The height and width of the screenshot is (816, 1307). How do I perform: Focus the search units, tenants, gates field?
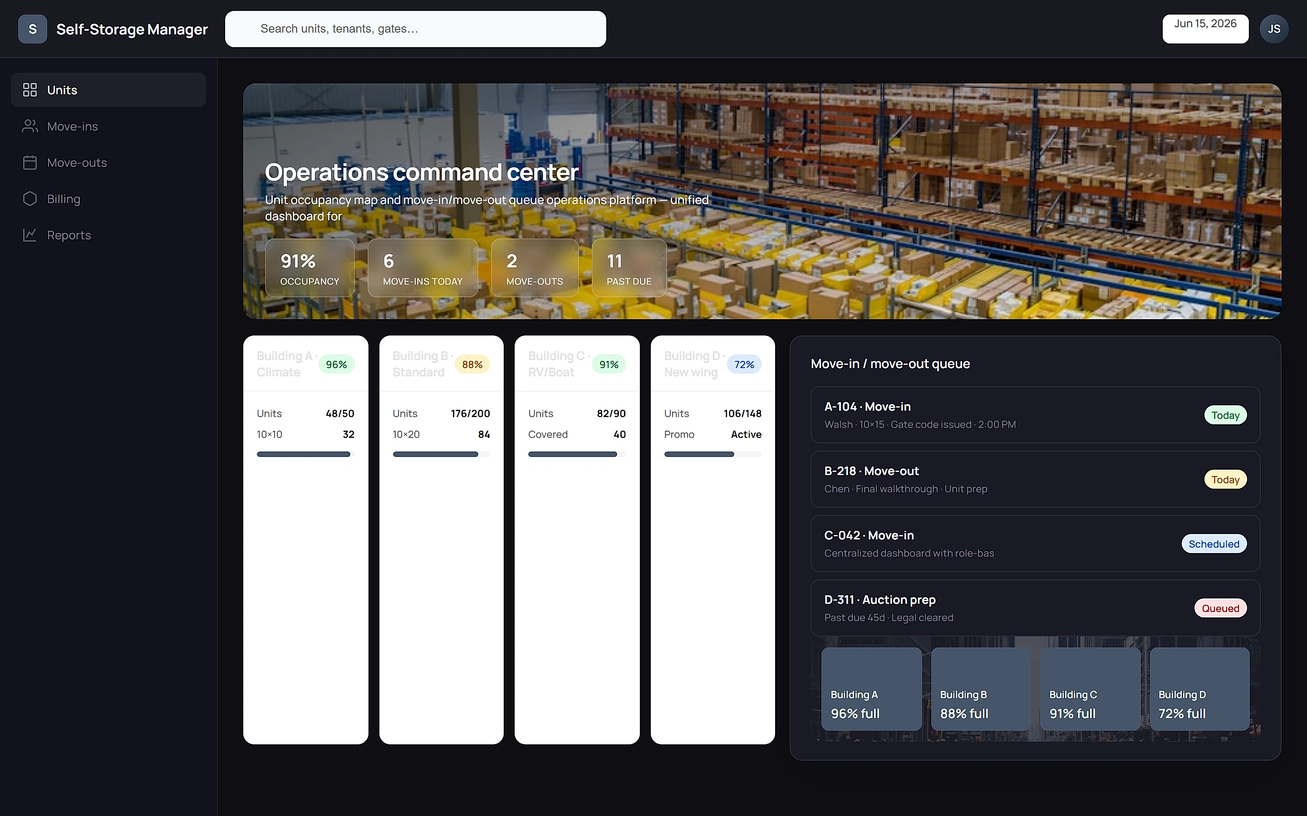point(415,29)
